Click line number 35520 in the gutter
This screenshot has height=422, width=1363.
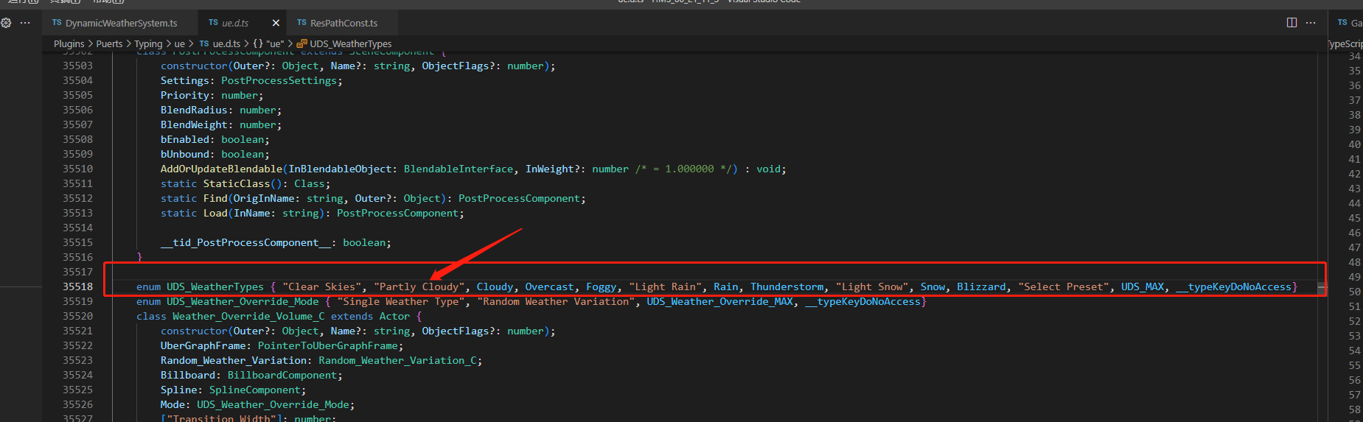(77, 316)
